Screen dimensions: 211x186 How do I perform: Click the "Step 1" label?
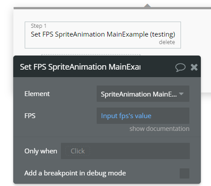tap(38, 26)
